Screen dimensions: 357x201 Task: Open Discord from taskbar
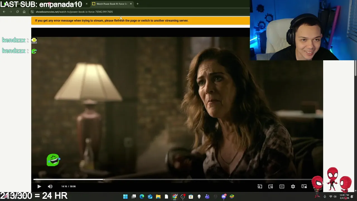224,197
